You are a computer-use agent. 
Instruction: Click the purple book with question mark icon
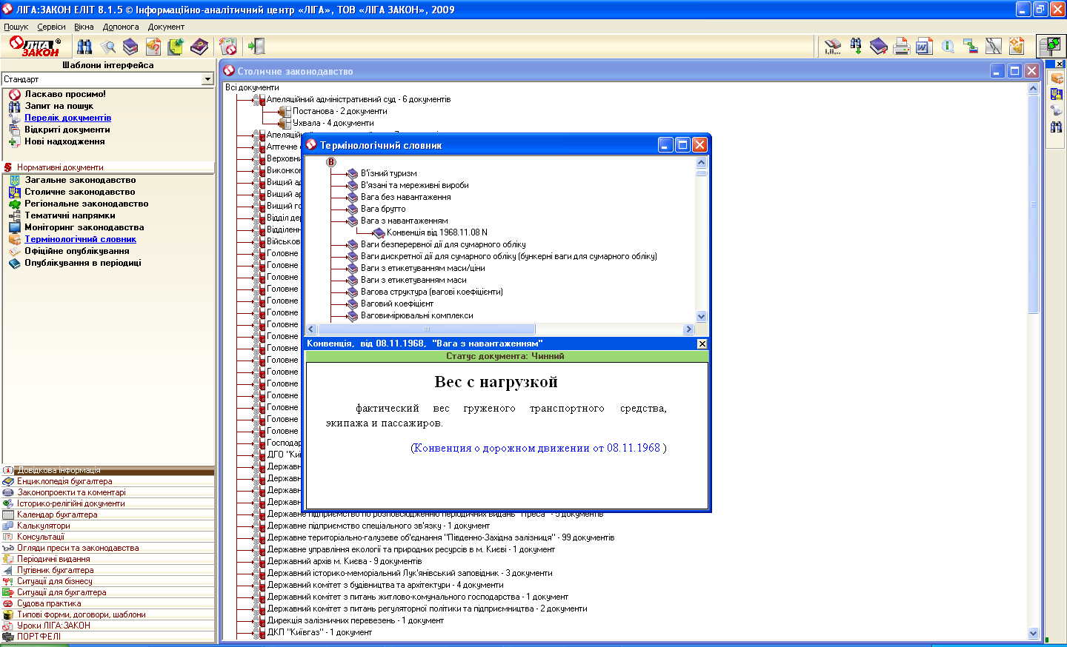(x=199, y=47)
